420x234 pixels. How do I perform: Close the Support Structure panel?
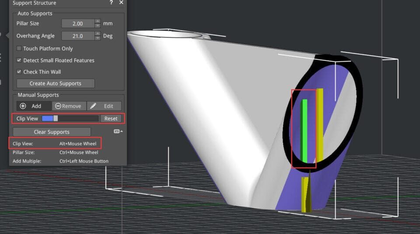(x=121, y=3)
